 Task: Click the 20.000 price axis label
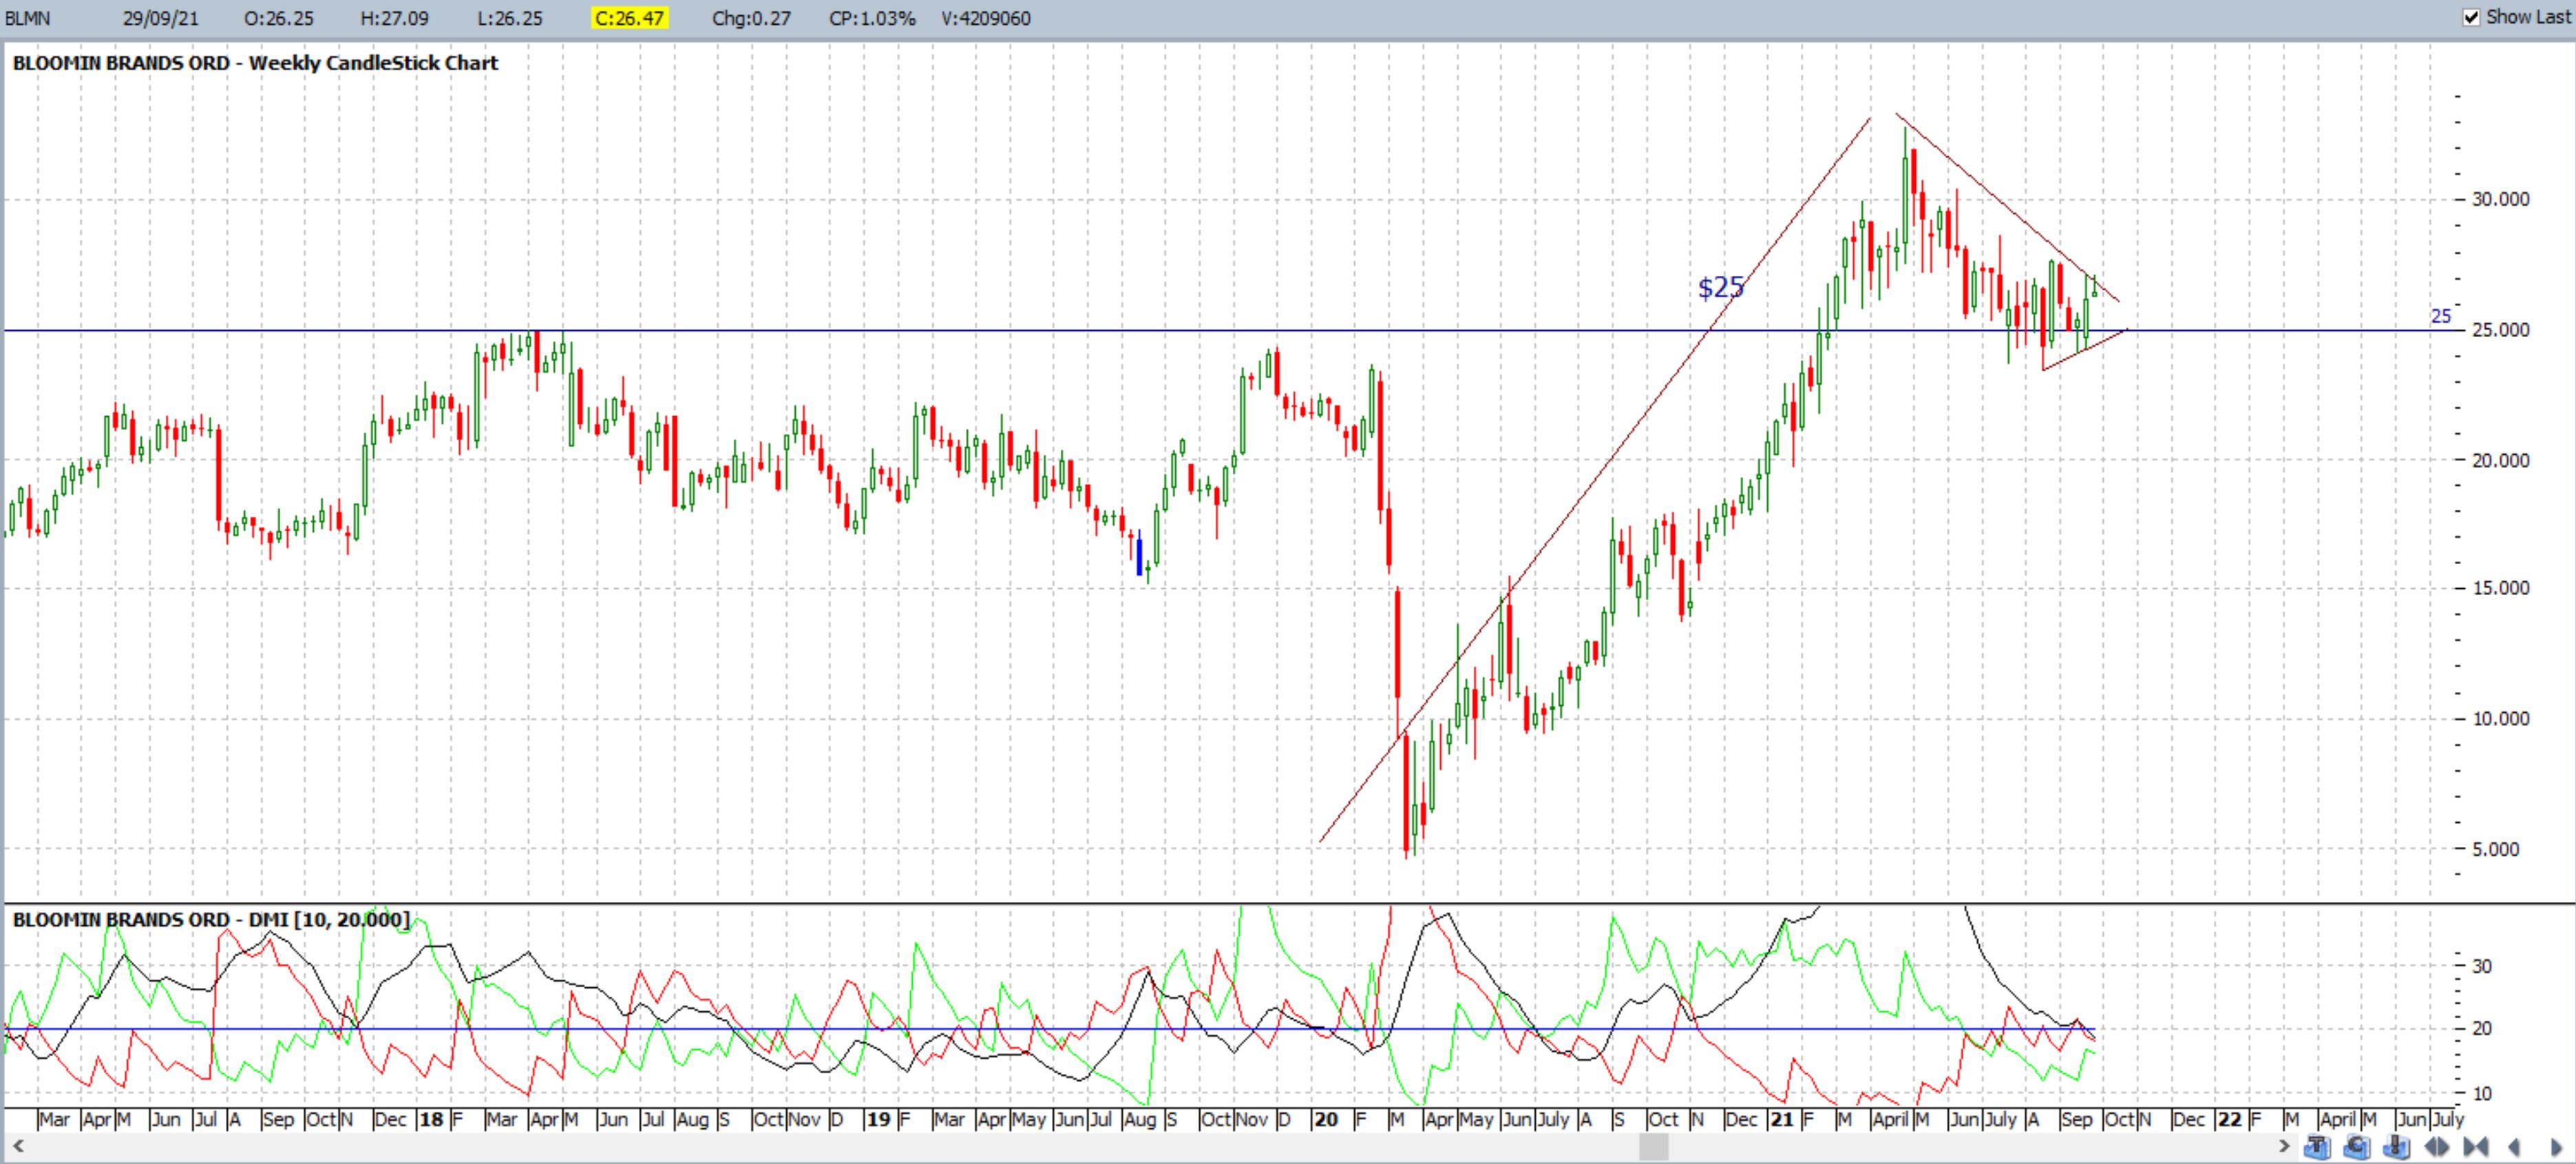coord(2500,461)
